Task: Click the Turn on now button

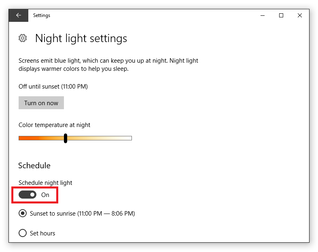Action: click(41, 103)
